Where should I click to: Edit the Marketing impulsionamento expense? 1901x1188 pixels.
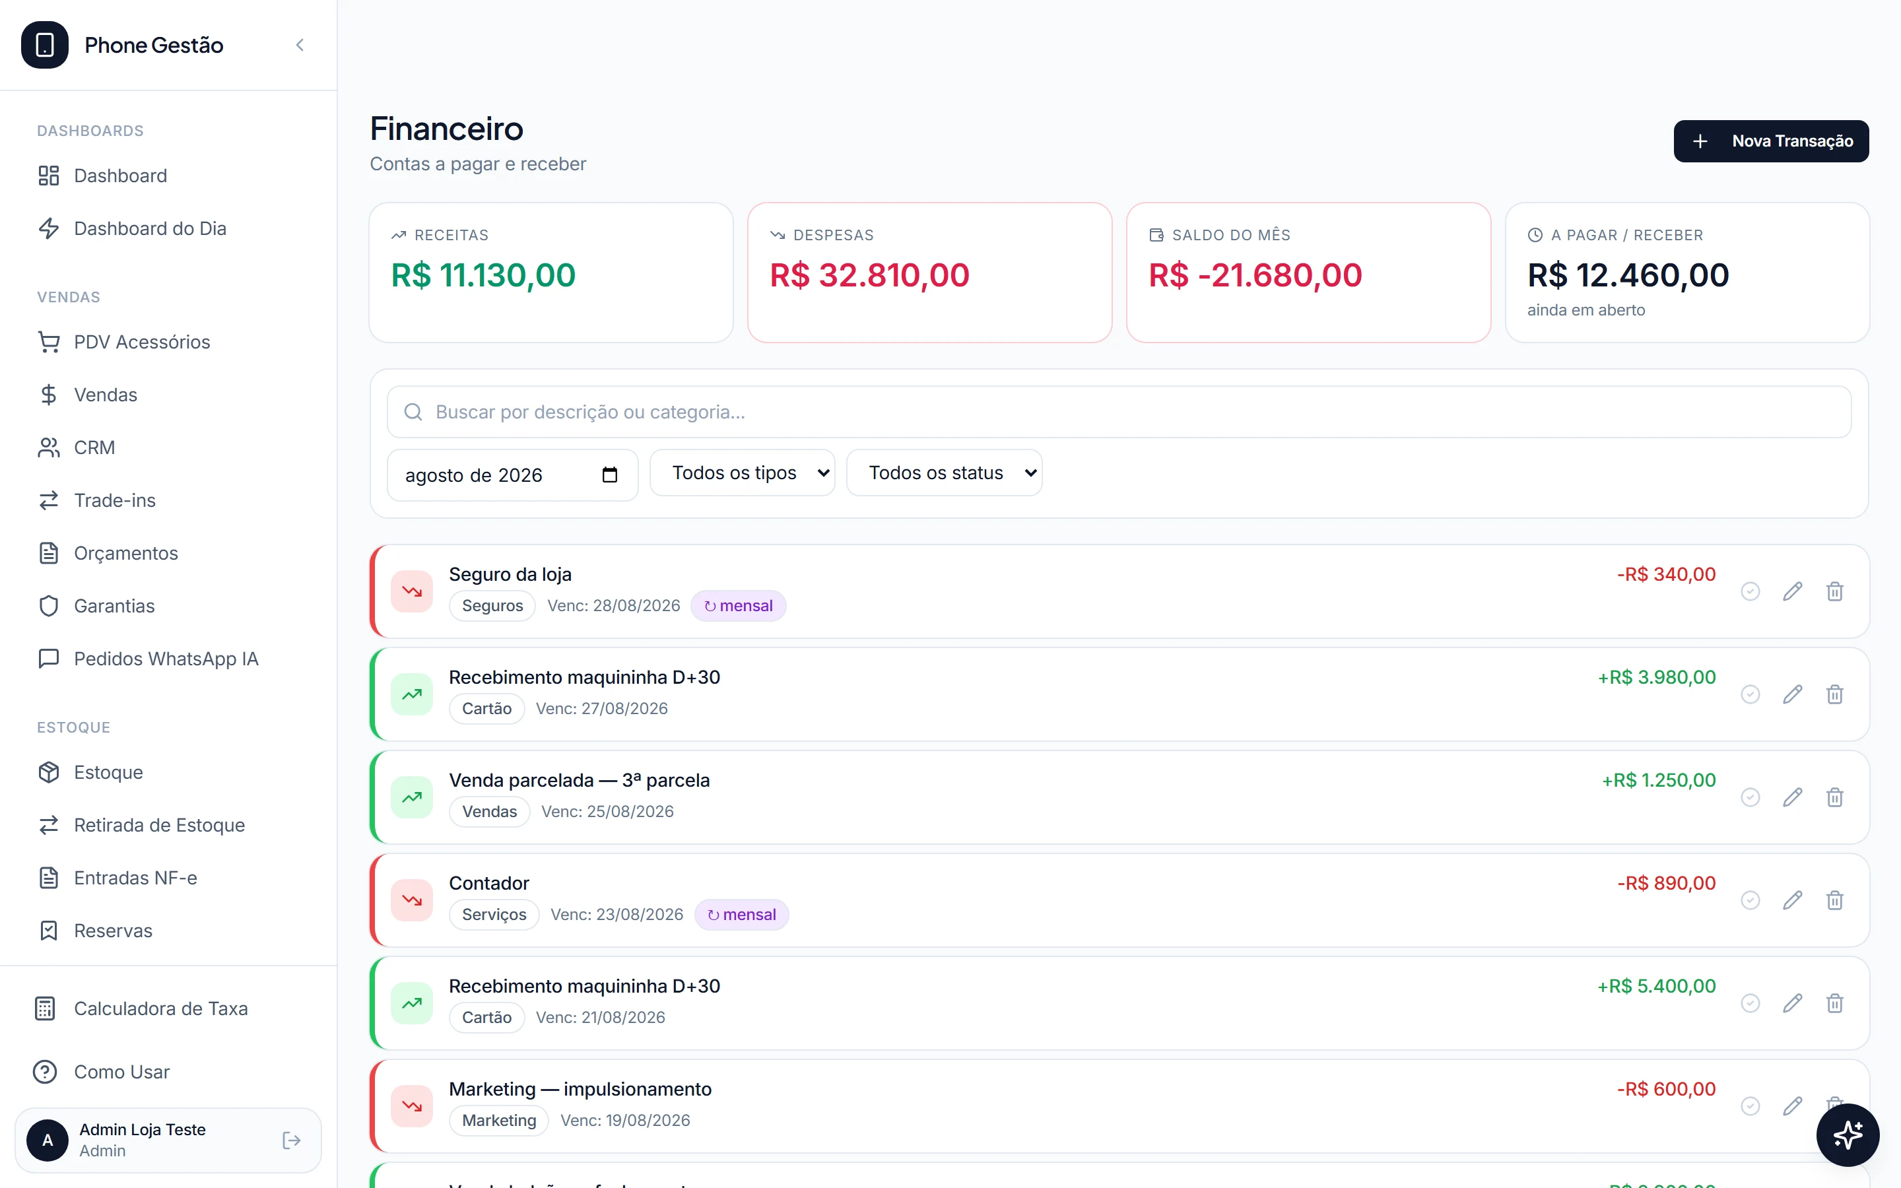(1793, 1106)
